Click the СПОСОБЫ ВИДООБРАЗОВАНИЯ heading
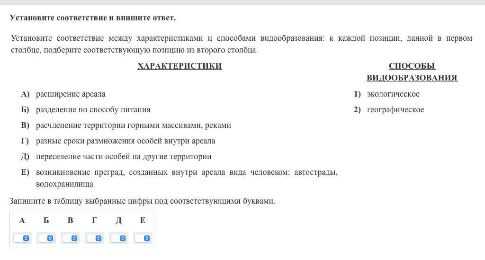 pos(412,72)
